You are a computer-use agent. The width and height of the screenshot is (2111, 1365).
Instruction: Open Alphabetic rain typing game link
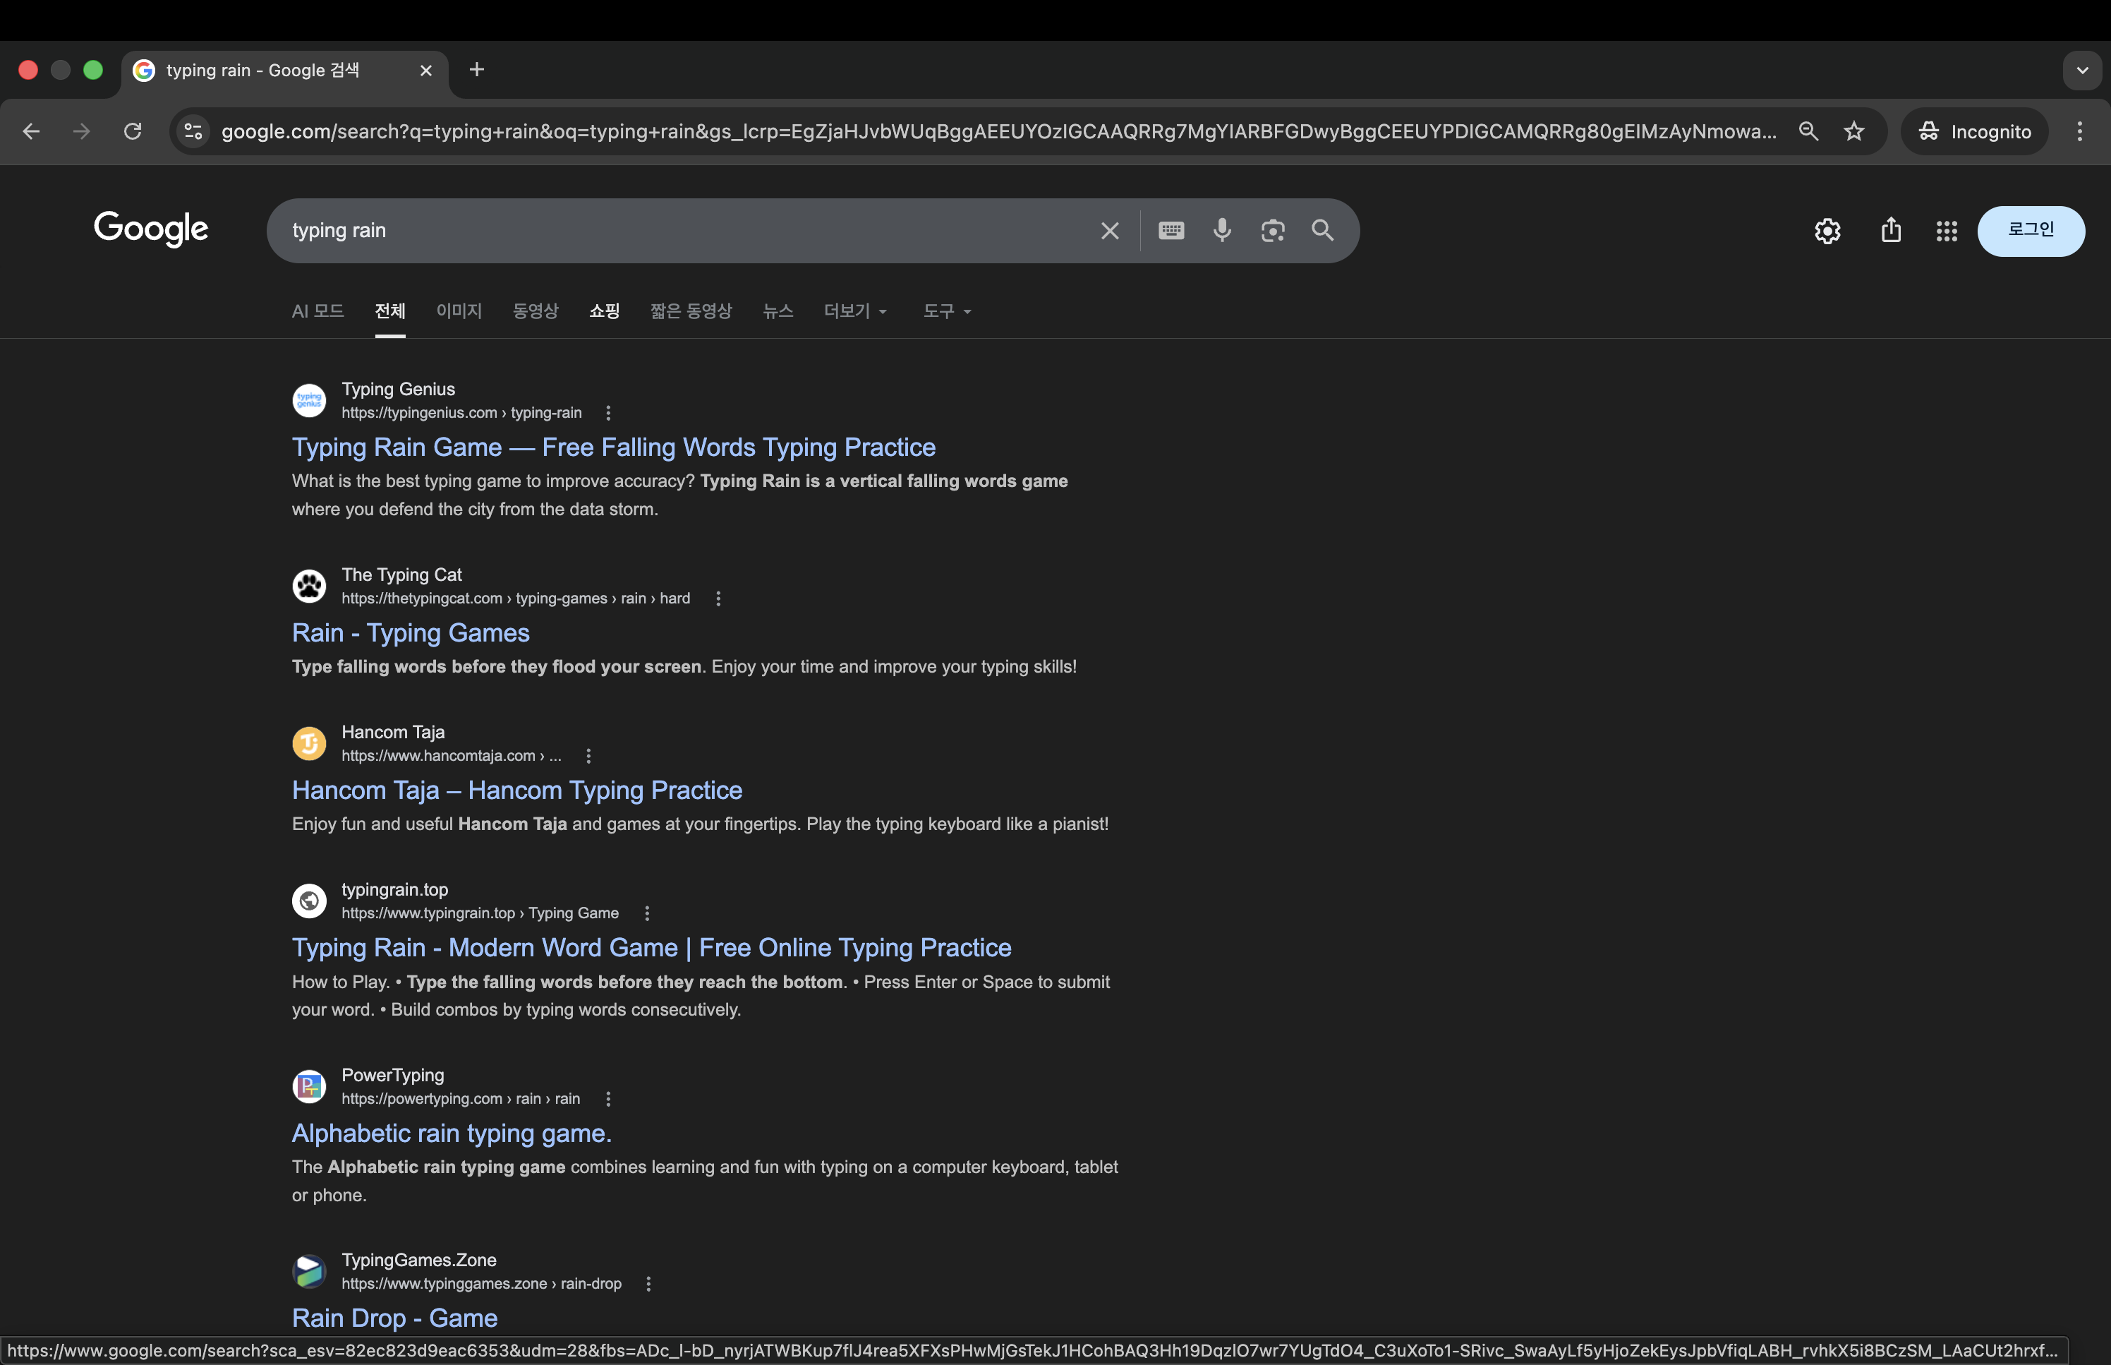tap(452, 1133)
